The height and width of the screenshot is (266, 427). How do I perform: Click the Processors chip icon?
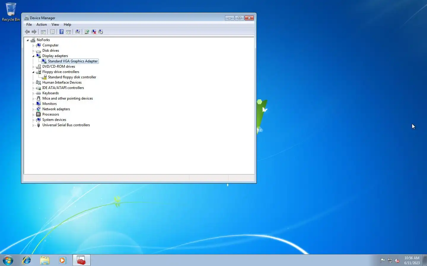38,114
